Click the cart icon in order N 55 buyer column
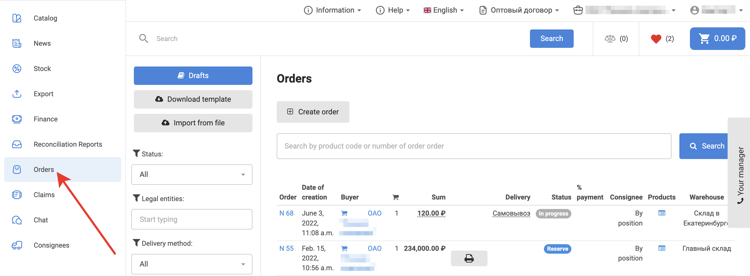This screenshot has height=276, width=750. click(344, 249)
